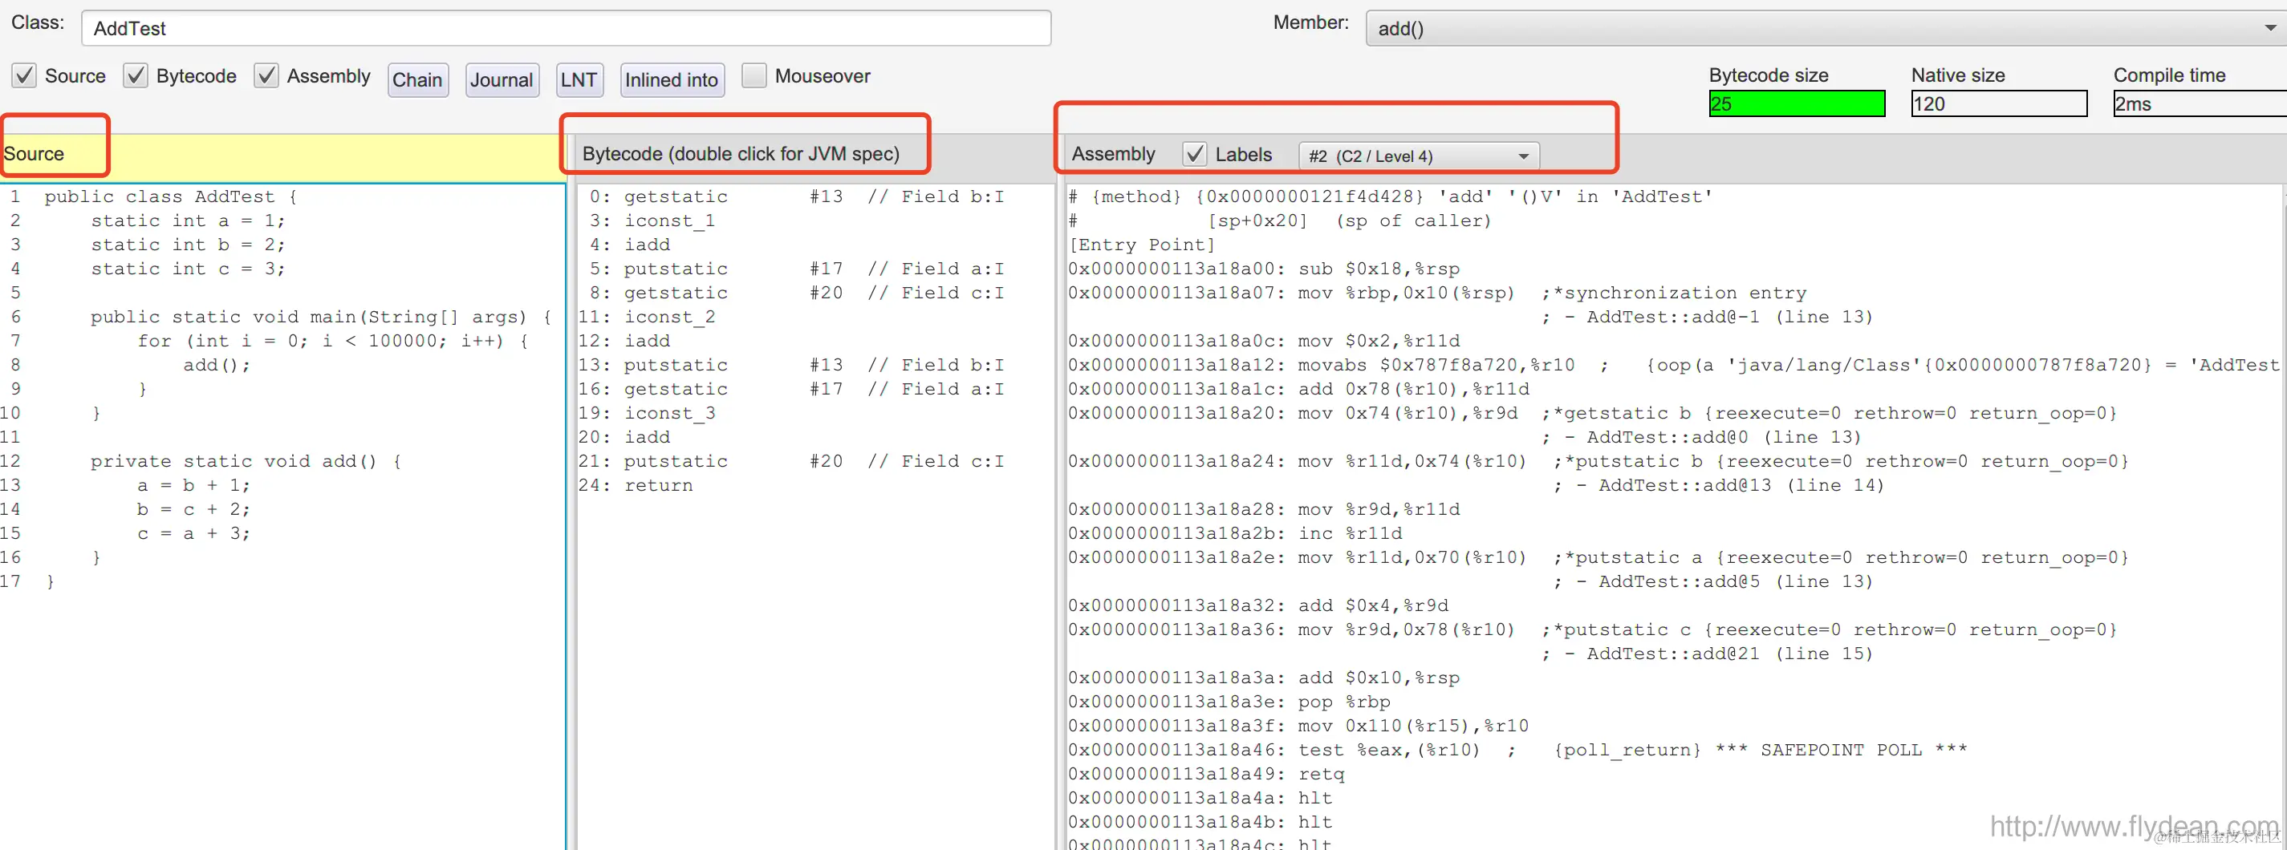Click the green Bytecode size field
Viewport: 2287px width, 850px height.
click(x=1796, y=103)
